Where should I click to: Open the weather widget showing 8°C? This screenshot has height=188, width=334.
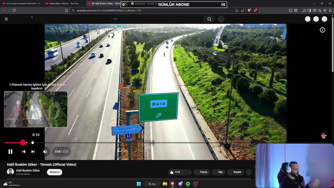pyautogui.click(x=11, y=184)
